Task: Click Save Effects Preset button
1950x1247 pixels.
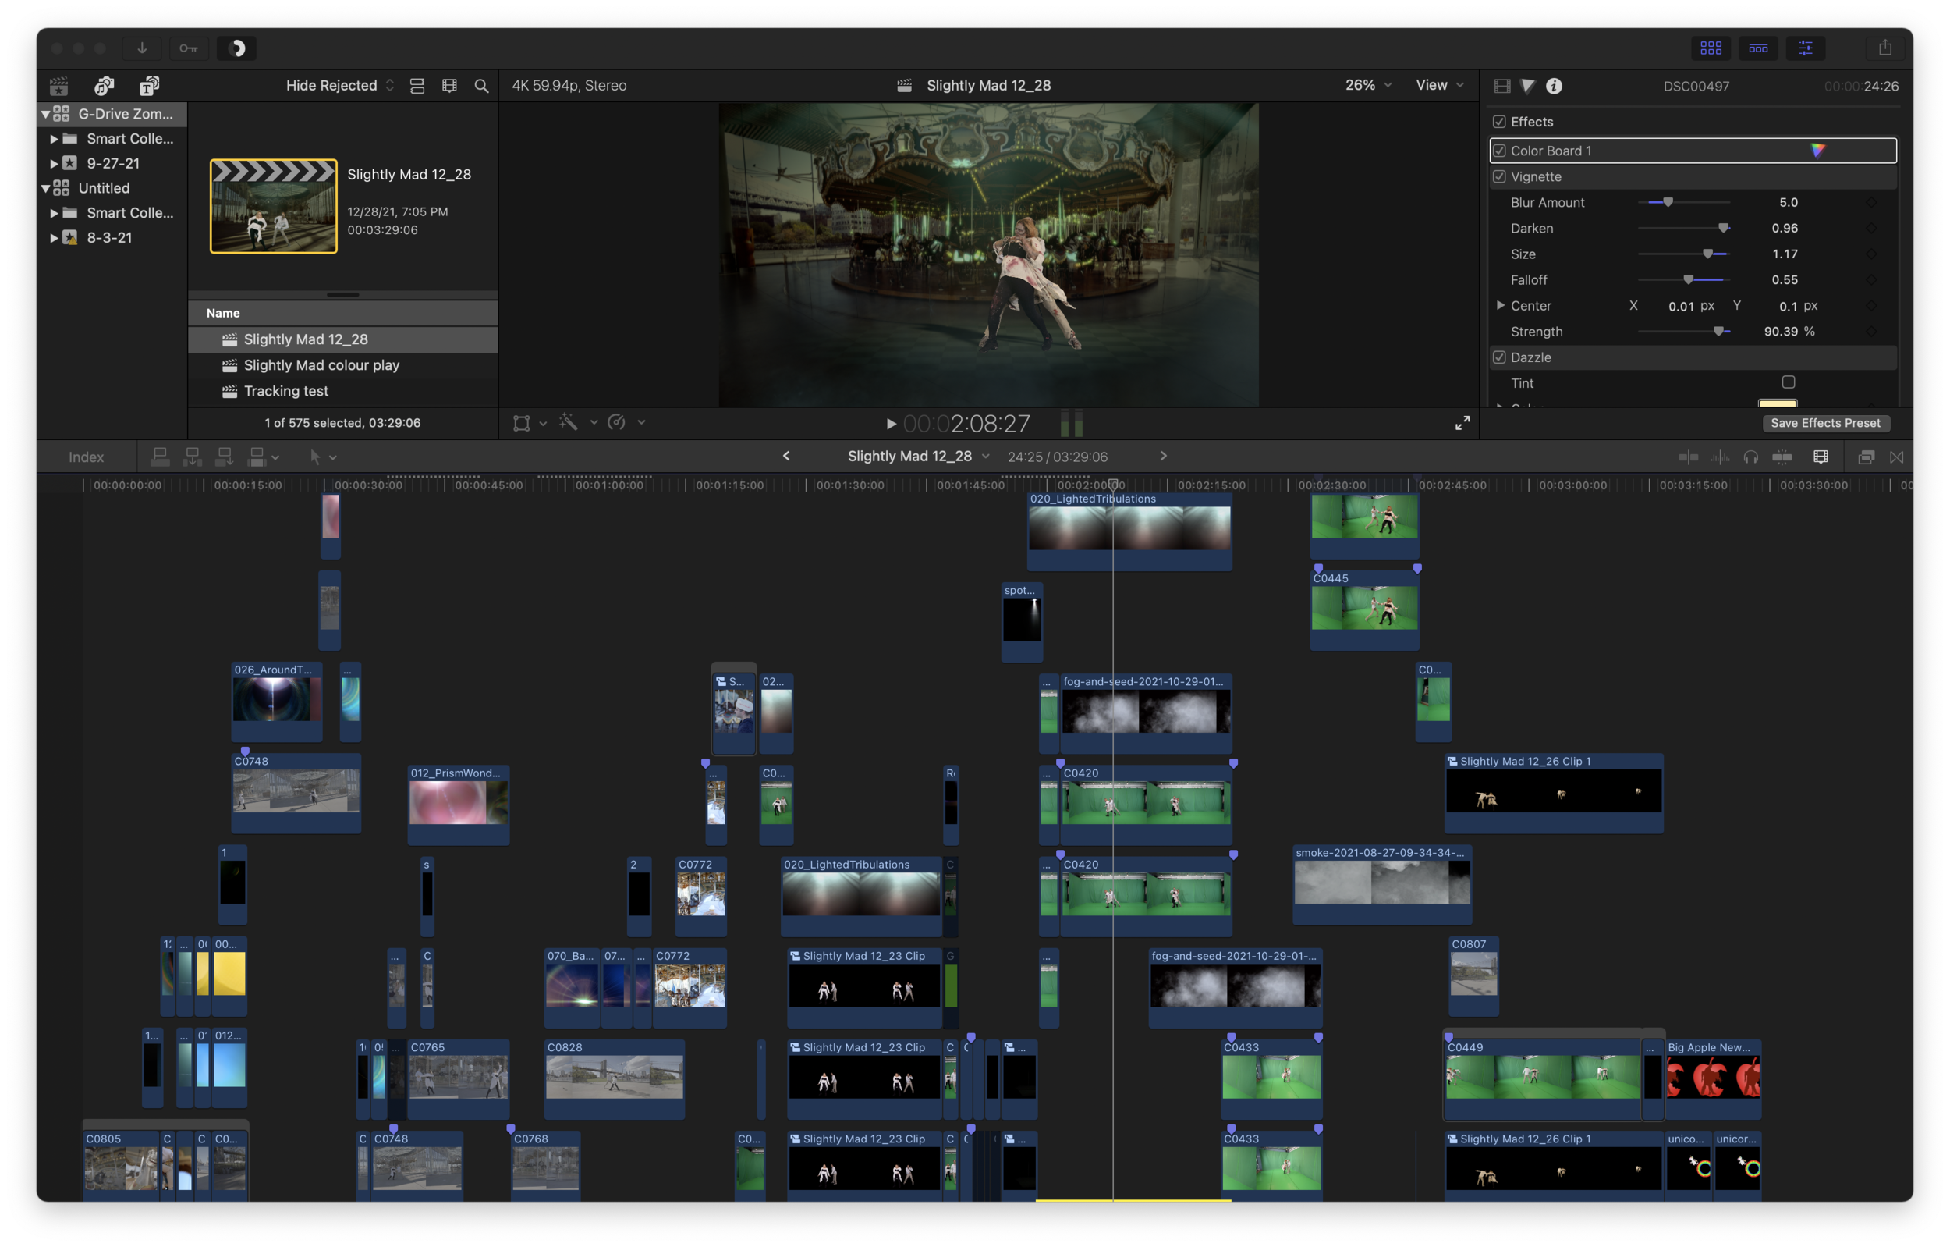Action: 1825,423
